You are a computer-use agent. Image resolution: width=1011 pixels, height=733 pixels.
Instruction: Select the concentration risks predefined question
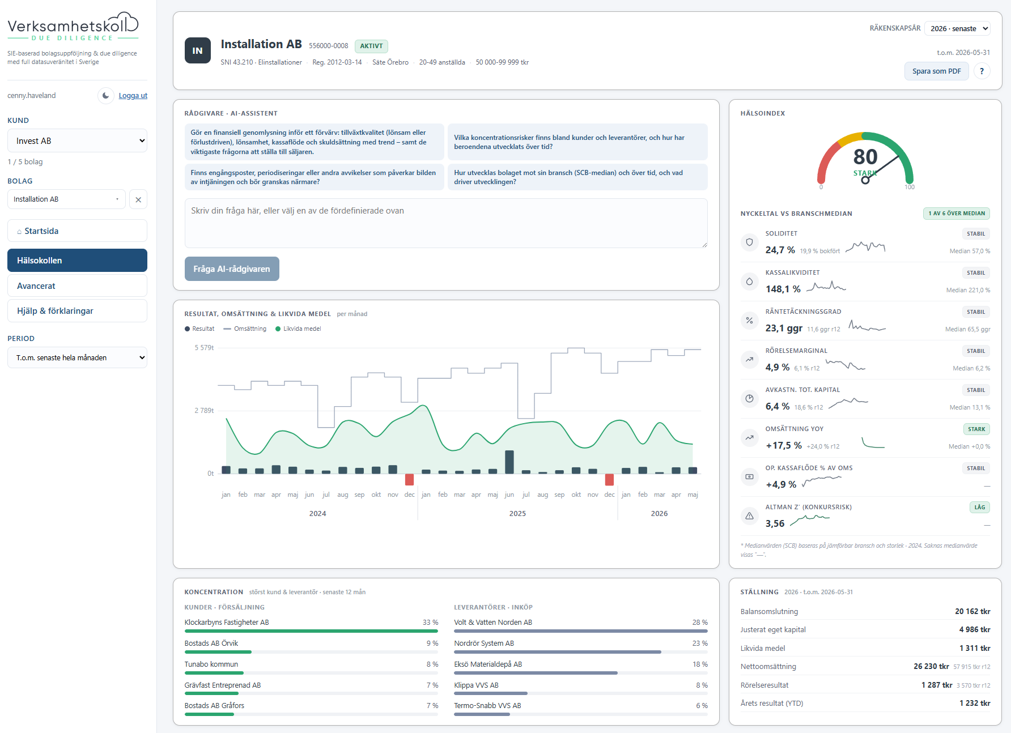577,142
